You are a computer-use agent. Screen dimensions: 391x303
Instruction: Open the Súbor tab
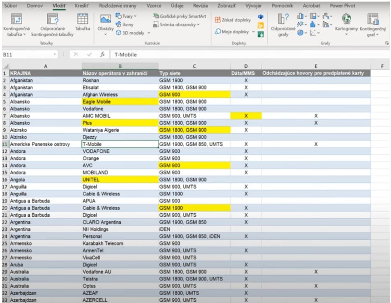coord(11,5)
